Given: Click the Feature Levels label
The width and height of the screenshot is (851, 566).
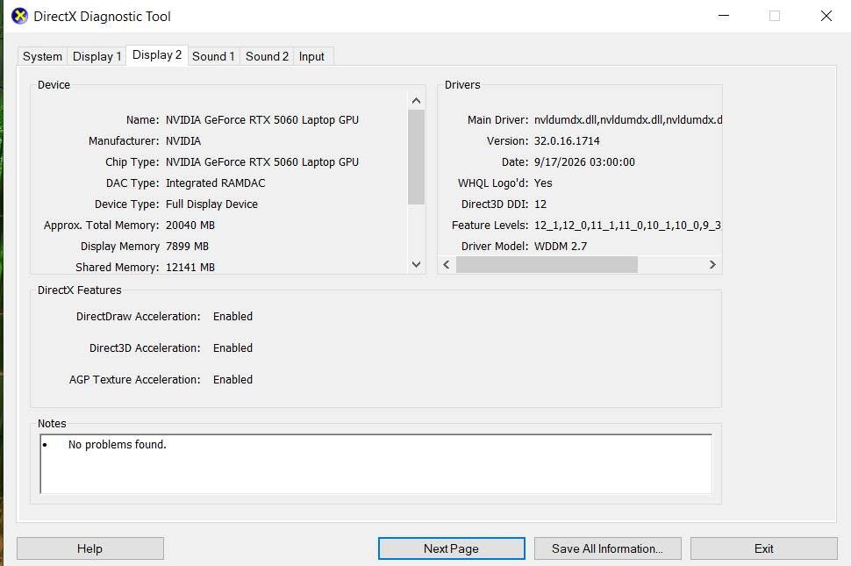Looking at the screenshot, I should tap(490, 226).
